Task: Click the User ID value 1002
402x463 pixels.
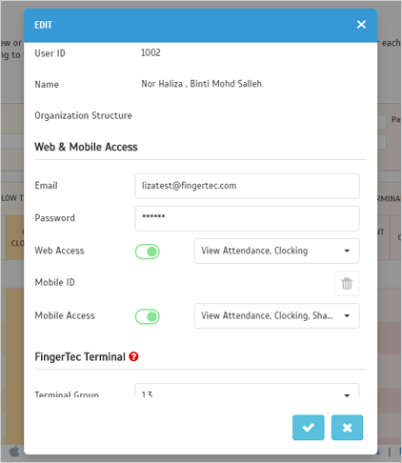Action: click(151, 52)
